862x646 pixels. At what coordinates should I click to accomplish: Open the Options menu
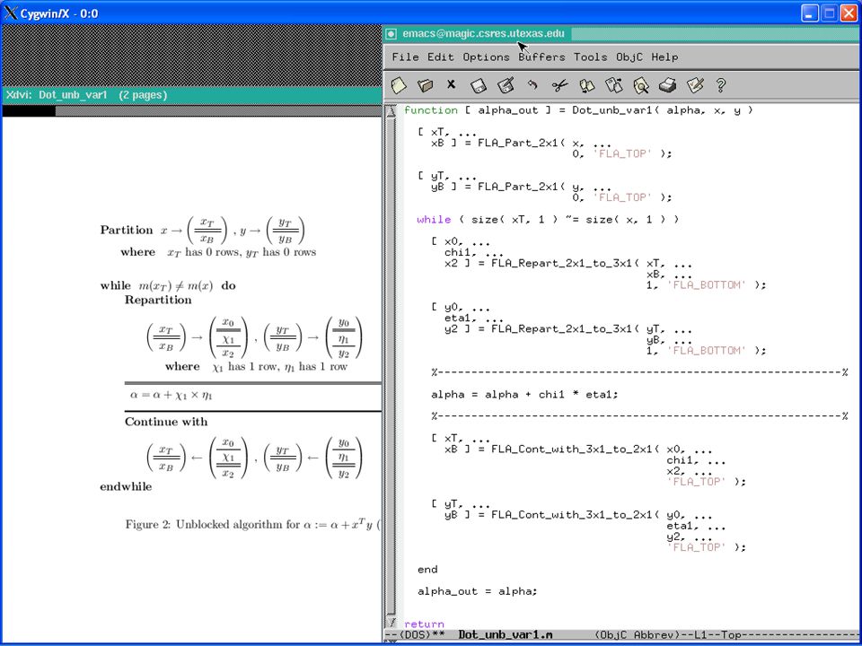486,57
